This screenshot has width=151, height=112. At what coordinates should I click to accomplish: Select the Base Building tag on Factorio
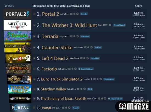[86, 69]
